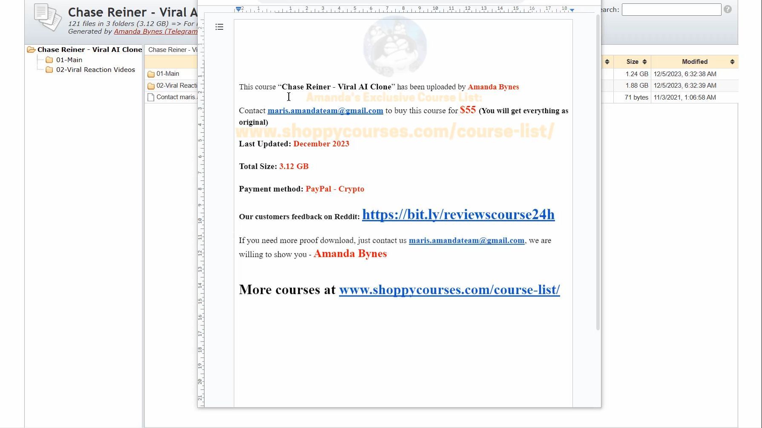The image size is (762, 428).
Task: Click the right indent marker on ruler
Action: click(x=572, y=10)
